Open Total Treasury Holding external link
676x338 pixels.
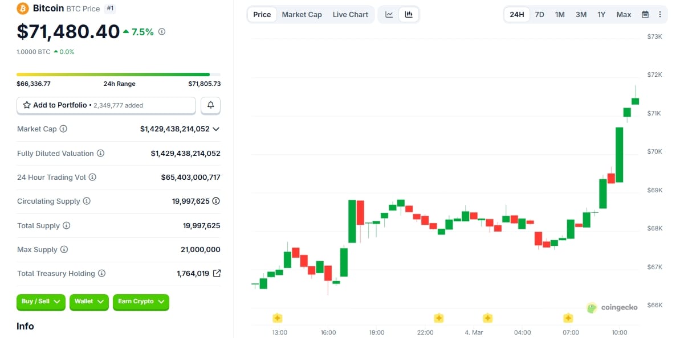[215, 273]
